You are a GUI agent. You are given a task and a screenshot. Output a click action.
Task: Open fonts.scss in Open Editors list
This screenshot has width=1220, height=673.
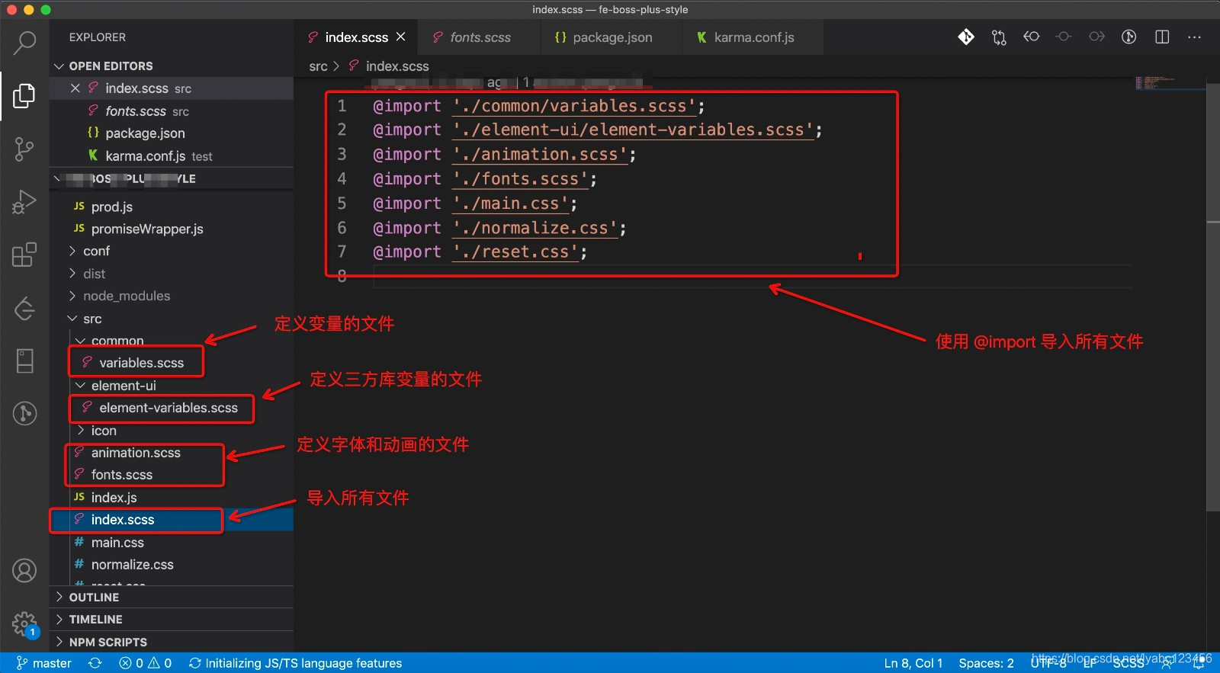point(172,111)
